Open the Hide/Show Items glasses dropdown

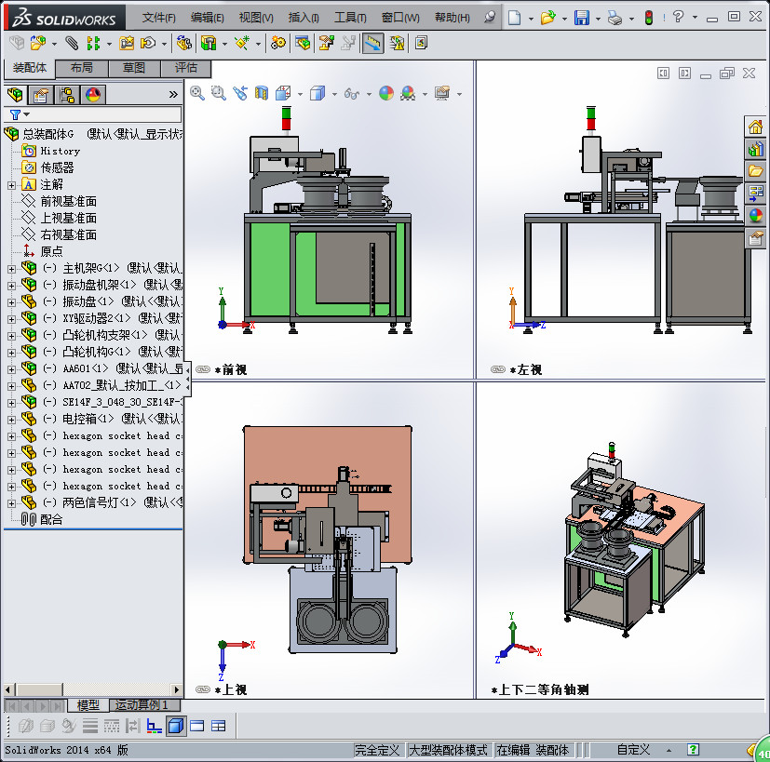click(369, 94)
